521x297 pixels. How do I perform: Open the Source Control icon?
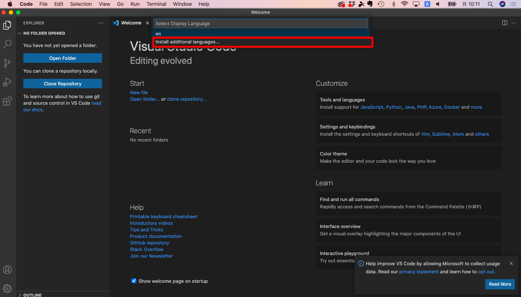point(7,63)
